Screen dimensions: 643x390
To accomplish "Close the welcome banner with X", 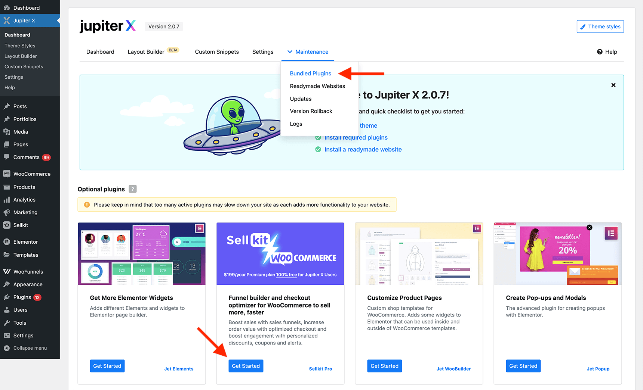I will 613,85.
